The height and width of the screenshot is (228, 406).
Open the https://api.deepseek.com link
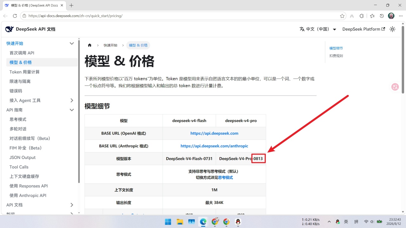click(x=214, y=133)
